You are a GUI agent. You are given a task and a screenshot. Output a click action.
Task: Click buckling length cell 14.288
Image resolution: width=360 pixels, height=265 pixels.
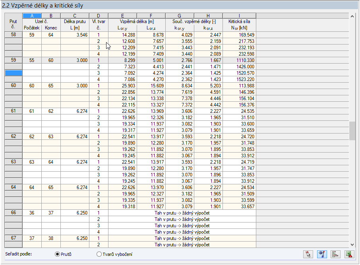(x=123, y=35)
